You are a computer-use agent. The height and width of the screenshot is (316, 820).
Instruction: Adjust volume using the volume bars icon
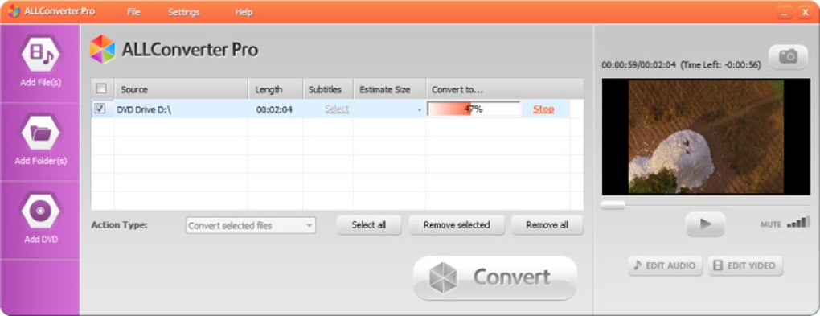point(798,223)
